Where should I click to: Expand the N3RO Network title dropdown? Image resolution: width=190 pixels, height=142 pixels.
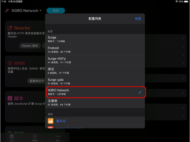point(27,11)
